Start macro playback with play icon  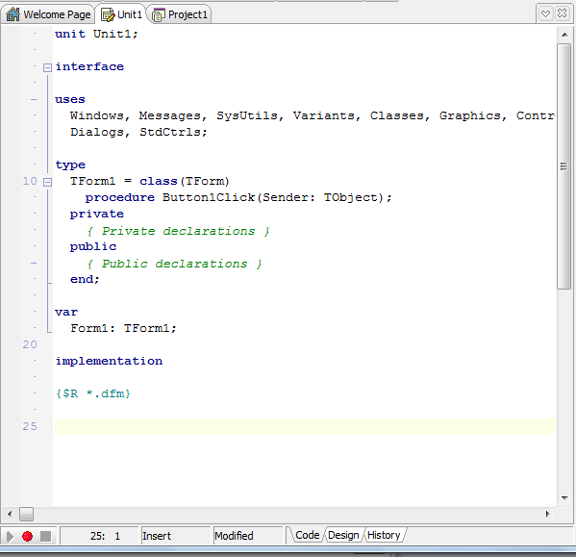pos(10,537)
